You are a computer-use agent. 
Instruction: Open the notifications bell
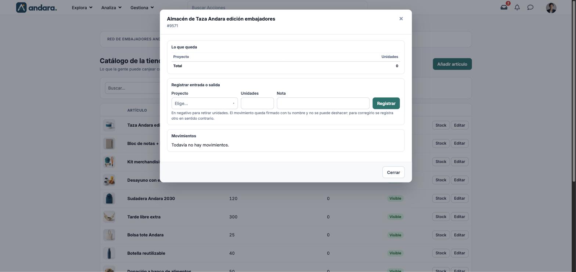coord(517,7)
